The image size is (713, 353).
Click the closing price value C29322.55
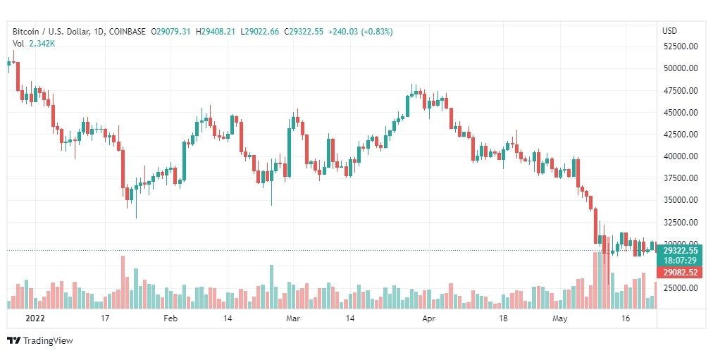click(x=303, y=32)
